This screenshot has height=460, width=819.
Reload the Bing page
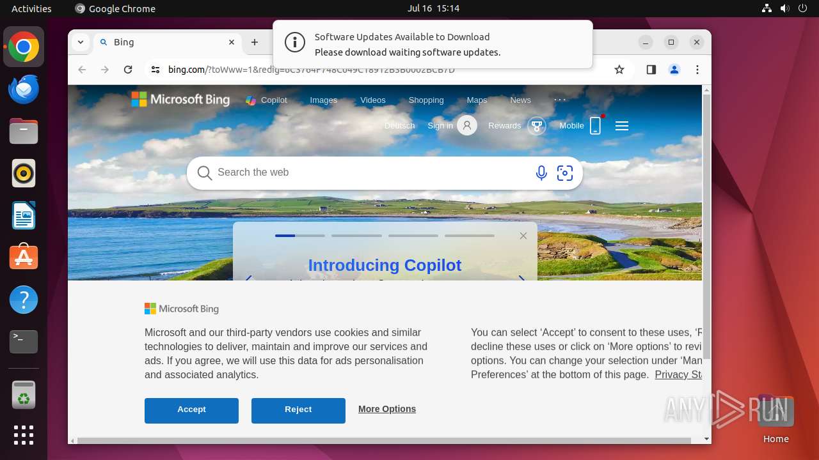pos(128,70)
